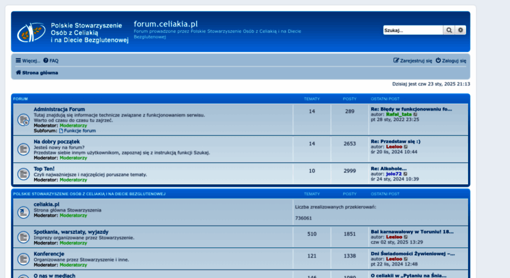Click date text Dzisiaj jest czw 23 sty, 2025
This screenshot has width=510, height=278.
431,84
